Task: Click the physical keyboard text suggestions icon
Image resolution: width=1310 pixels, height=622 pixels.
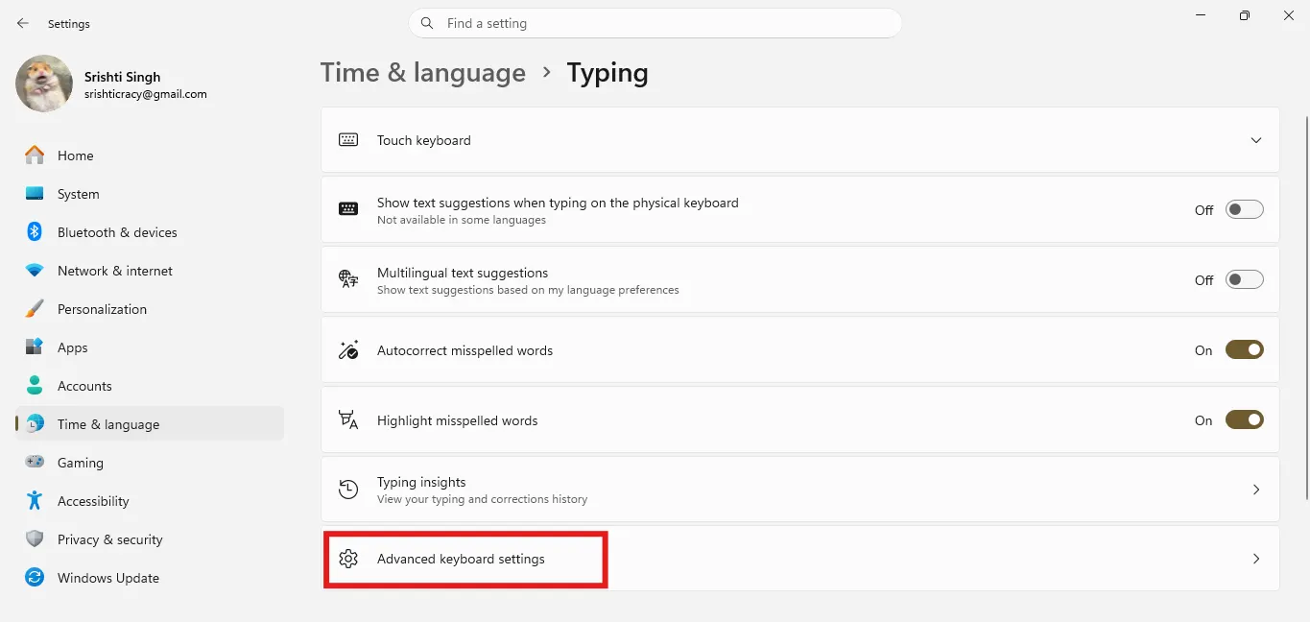Action: (348, 210)
